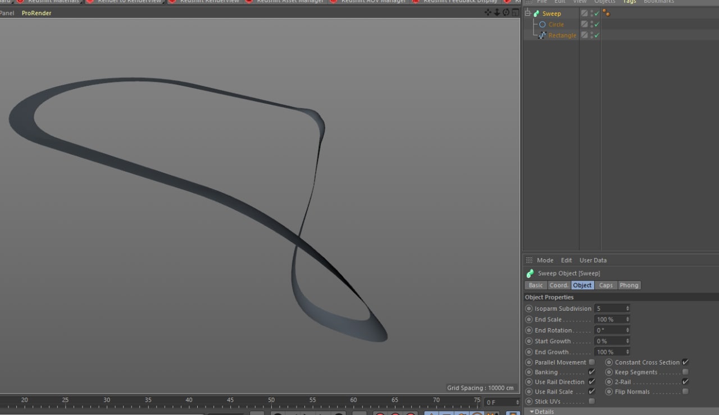This screenshot has height=415, width=719.
Task: Click frame 50 on the timeline ruler
Action: (271, 400)
